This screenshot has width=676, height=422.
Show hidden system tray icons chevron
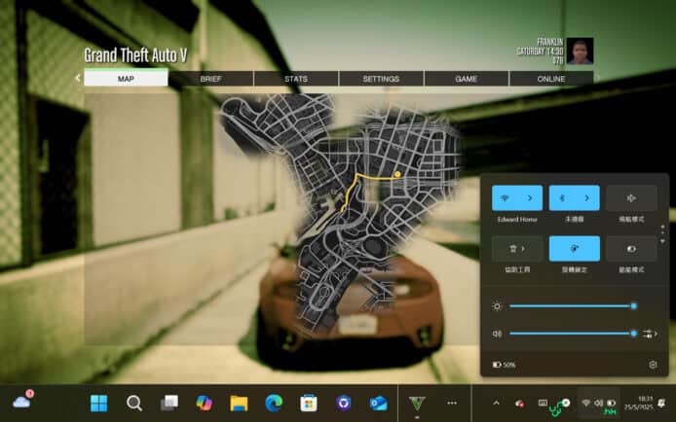pos(496,403)
